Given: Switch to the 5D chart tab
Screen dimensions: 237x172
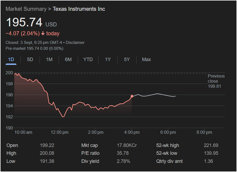Looking at the screenshot, I should click(30, 59).
